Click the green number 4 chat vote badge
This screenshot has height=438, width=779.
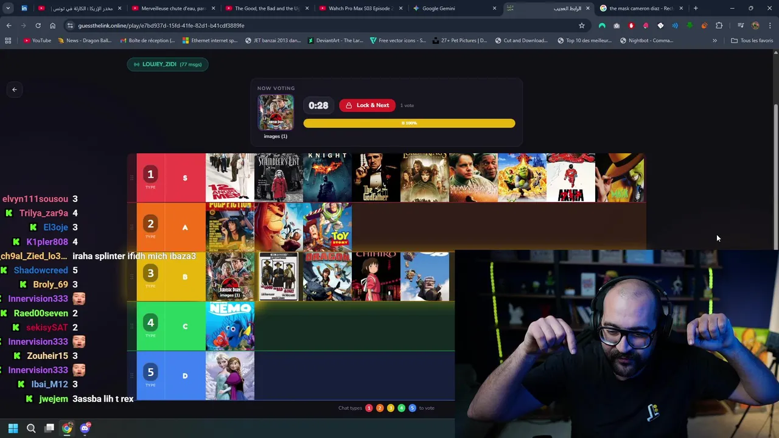pyautogui.click(x=401, y=408)
